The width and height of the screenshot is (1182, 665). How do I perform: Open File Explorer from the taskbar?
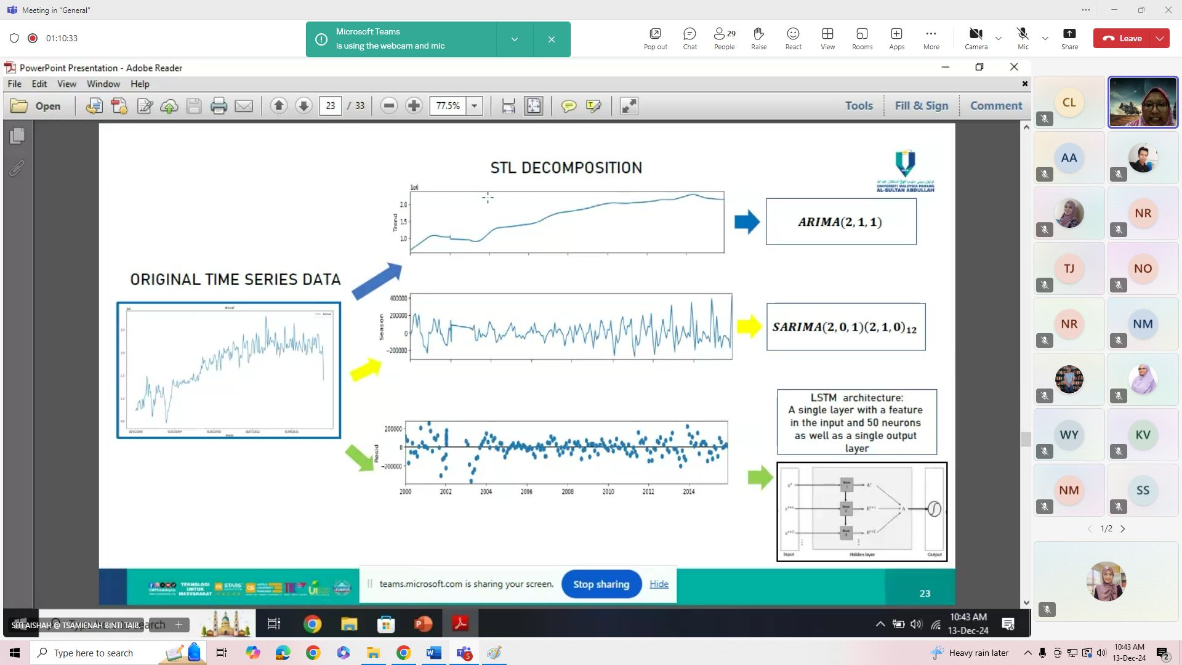(373, 653)
